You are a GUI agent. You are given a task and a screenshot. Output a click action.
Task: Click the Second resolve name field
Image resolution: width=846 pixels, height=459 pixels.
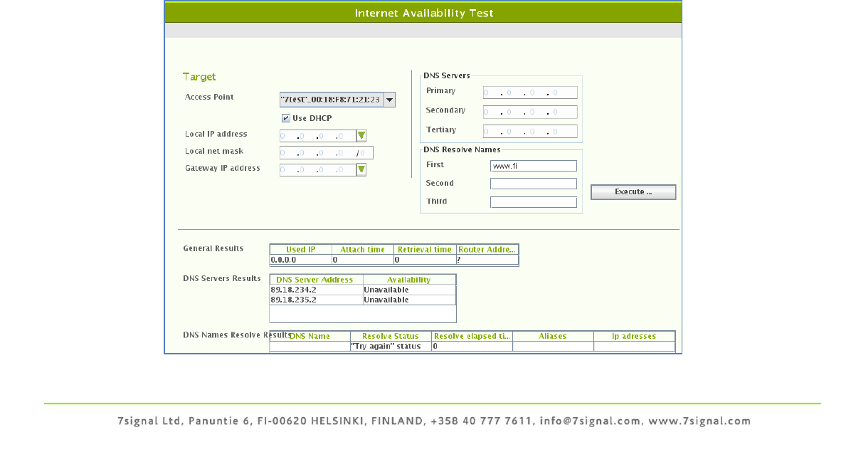point(534,184)
